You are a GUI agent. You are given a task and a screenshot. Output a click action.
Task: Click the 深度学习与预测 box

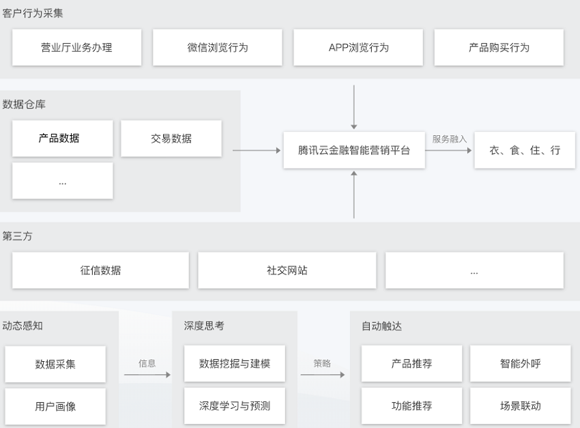tap(235, 405)
